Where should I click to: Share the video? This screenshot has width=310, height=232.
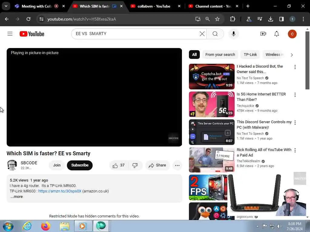point(157,165)
